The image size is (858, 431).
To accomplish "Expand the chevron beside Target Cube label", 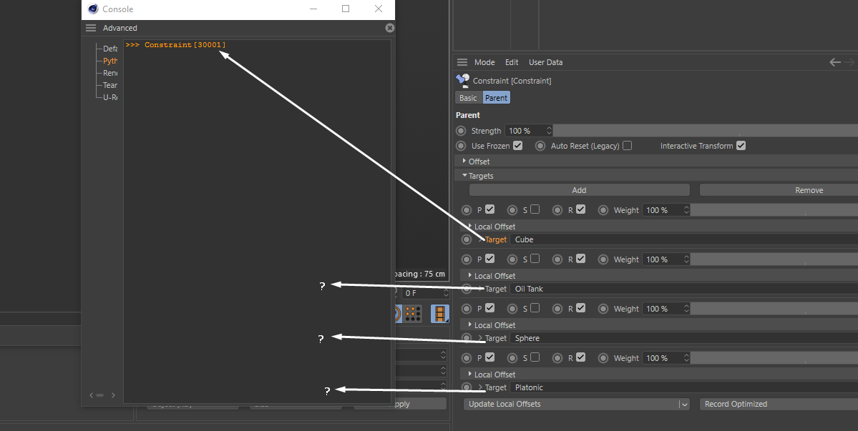I will click(480, 239).
